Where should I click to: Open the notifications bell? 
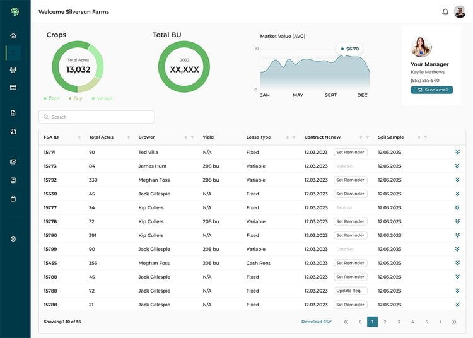pyautogui.click(x=445, y=12)
